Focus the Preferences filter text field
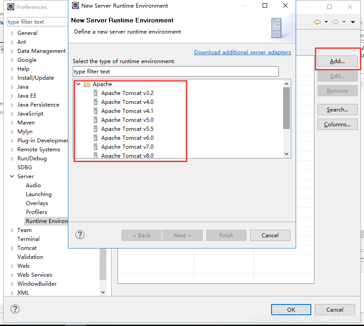 [x=38, y=22]
